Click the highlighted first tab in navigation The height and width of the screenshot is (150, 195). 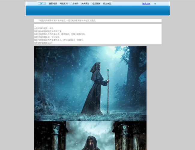pyautogui.click(x=42, y=4)
